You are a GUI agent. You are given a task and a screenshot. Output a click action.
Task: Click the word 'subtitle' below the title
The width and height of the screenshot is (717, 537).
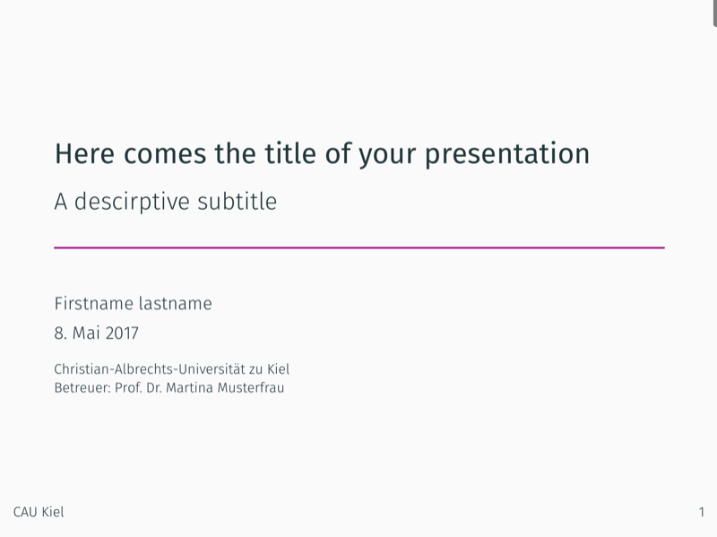(x=237, y=201)
